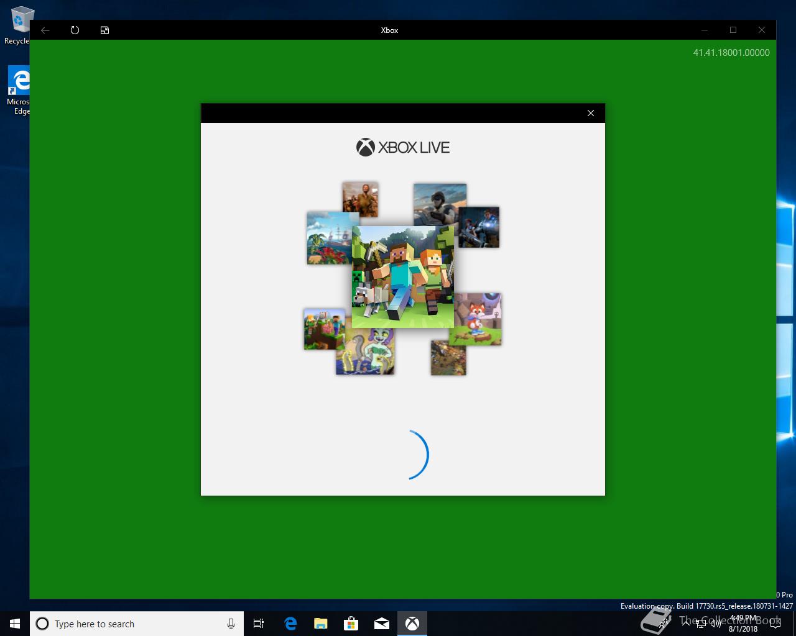
Task: Open Microsoft Store from the taskbar
Action: click(x=351, y=624)
